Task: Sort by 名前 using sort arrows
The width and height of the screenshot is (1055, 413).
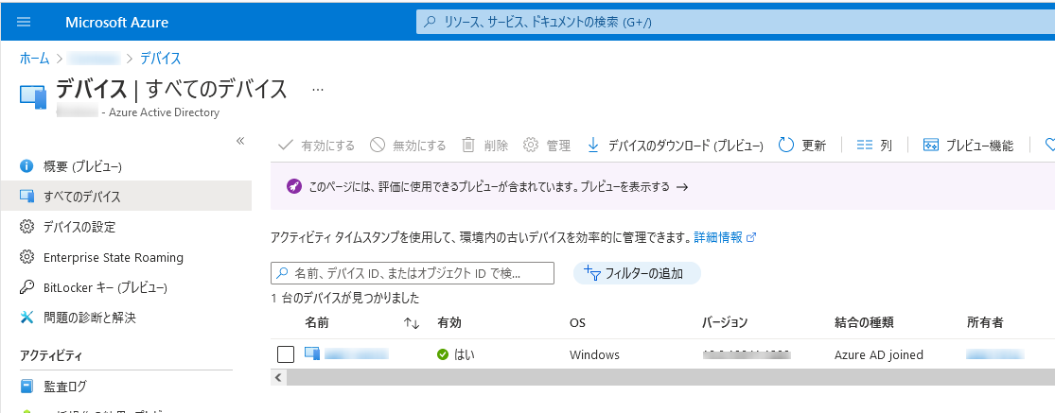Action: pyautogui.click(x=412, y=323)
